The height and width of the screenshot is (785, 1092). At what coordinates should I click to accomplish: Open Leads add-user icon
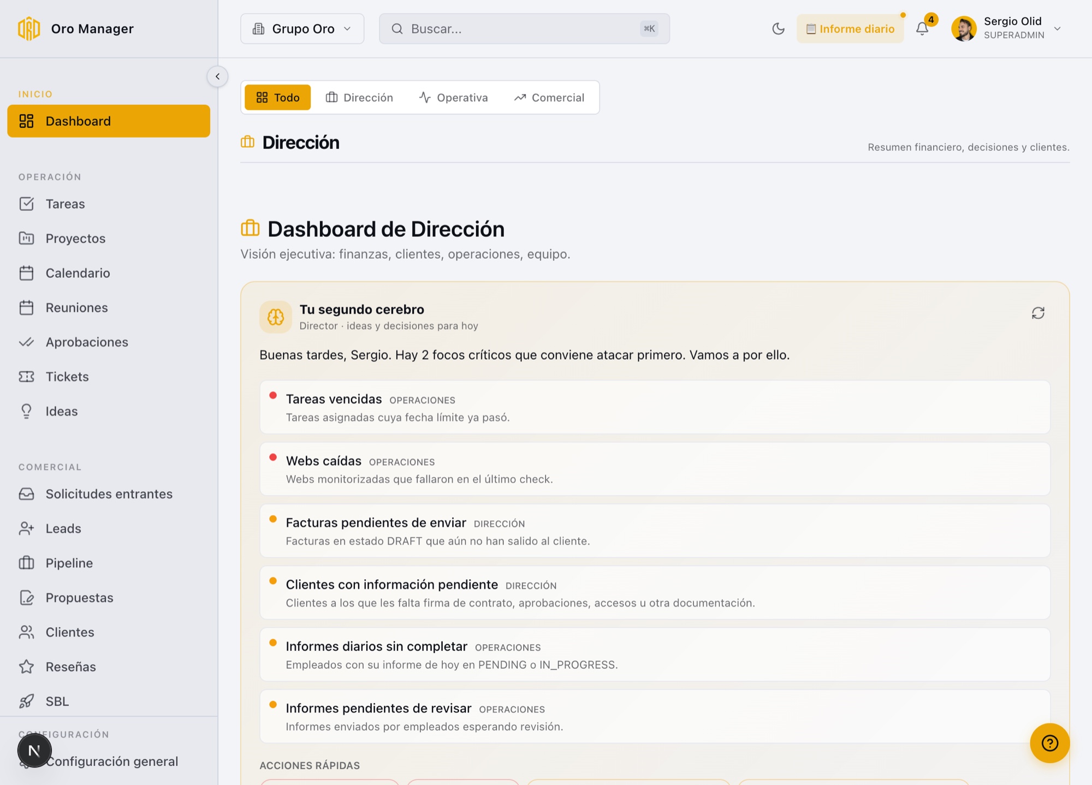point(26,528)
